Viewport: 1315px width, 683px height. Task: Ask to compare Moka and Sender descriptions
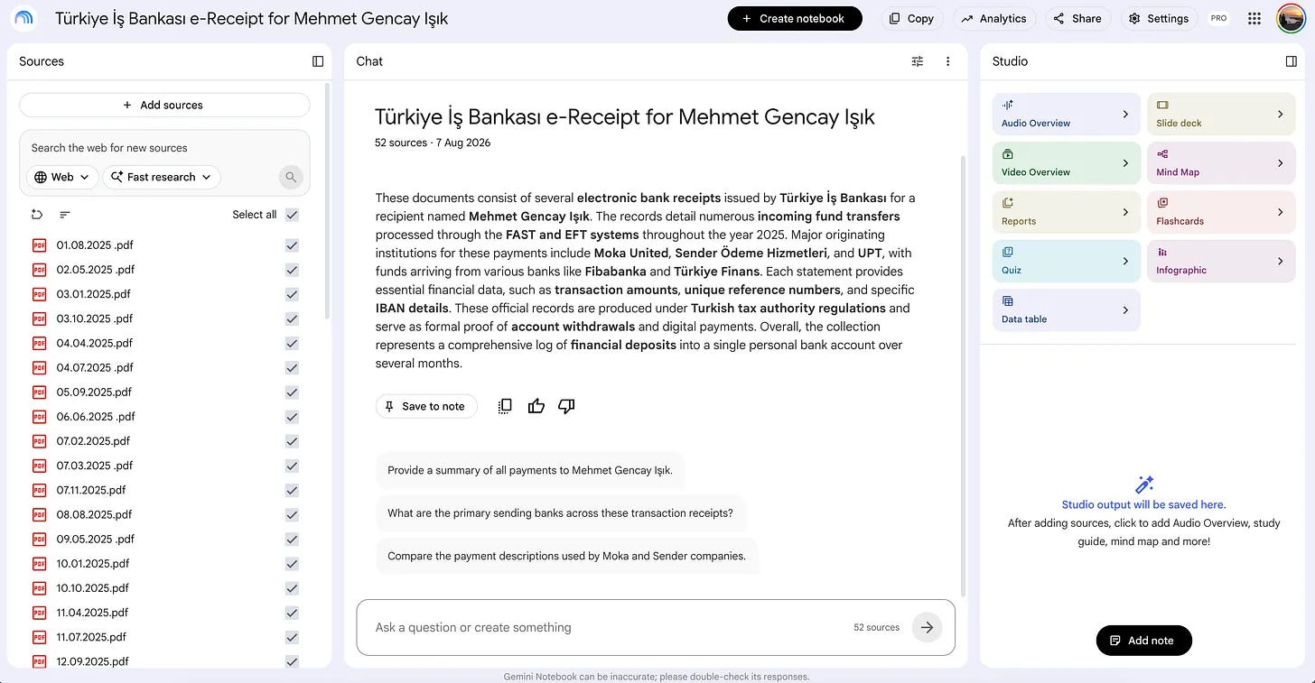point(566,556)
